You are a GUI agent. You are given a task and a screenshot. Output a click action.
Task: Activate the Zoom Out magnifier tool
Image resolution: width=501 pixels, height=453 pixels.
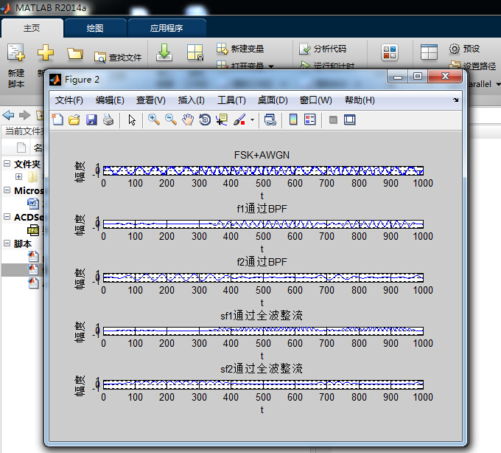click(171, 120)
